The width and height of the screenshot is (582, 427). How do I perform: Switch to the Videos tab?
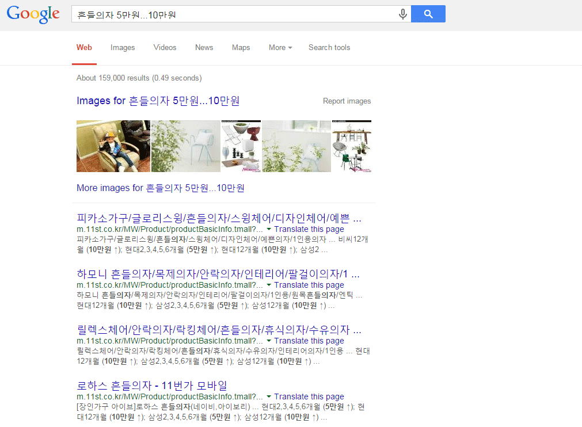pos(165,48)
